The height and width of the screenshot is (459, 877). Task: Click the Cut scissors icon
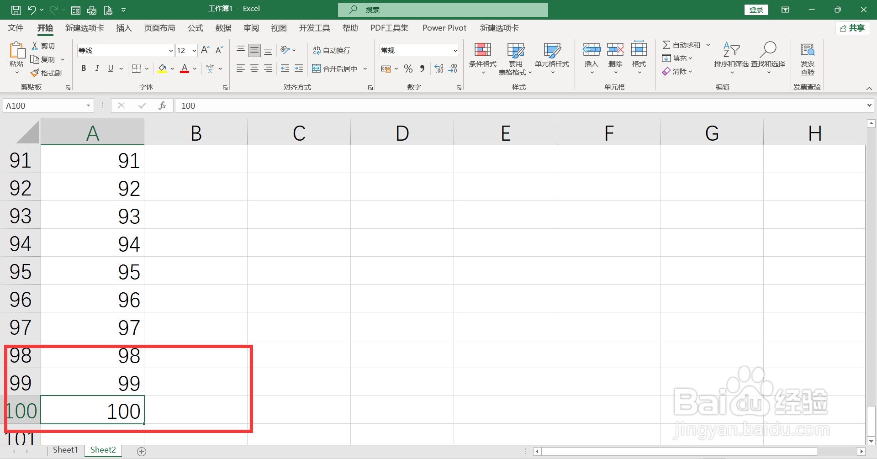click(35, 46)
